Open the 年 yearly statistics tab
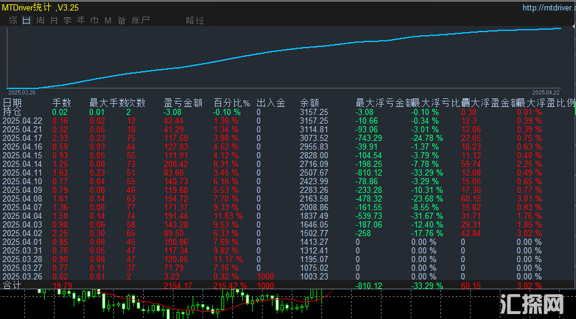The height and width of the screenshot is (319, 576). pyautogui.click(x=81, y=20)
